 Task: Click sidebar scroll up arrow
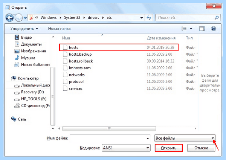pyautogui.click(x=53, y=37)
